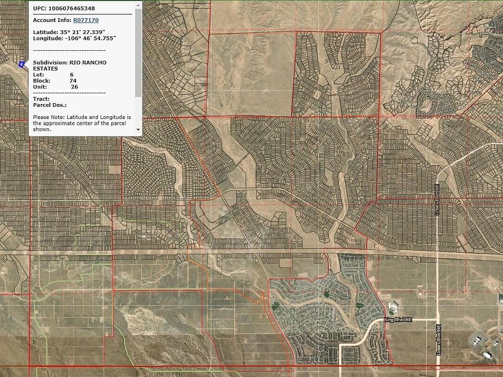This screenshot has height=377, width=503.
Task: Click the Unit value 26
Action: (74, 87)
